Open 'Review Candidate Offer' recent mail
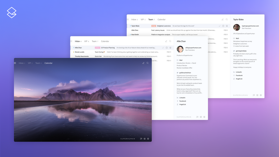The width and height of the screenshot is (279, 157). pos(184,68)
